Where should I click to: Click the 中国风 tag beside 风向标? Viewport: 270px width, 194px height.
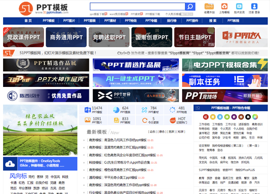click(55, 177)
